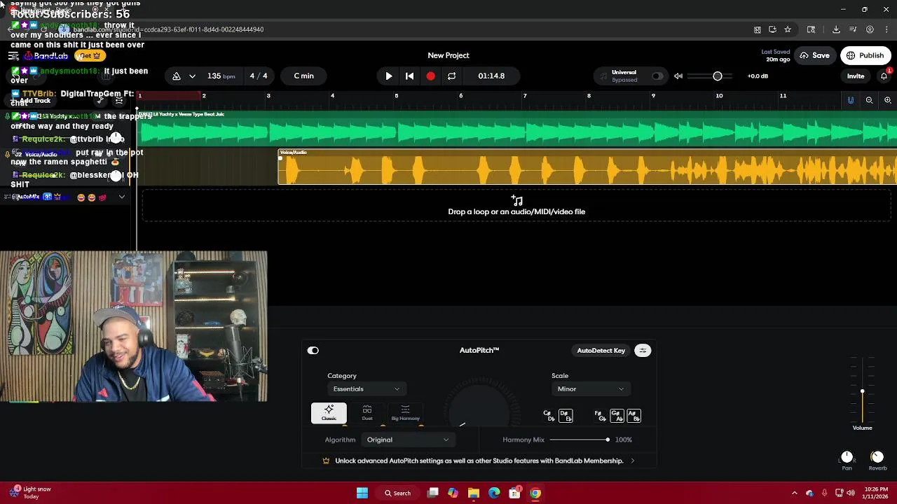
Task: Toggle the C#/Db note key
Action: point(549,416)
